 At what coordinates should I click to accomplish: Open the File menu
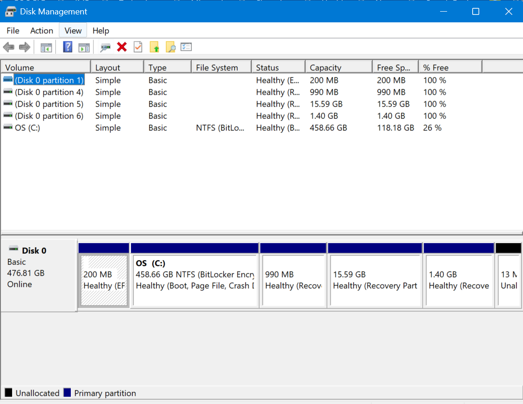13,31
